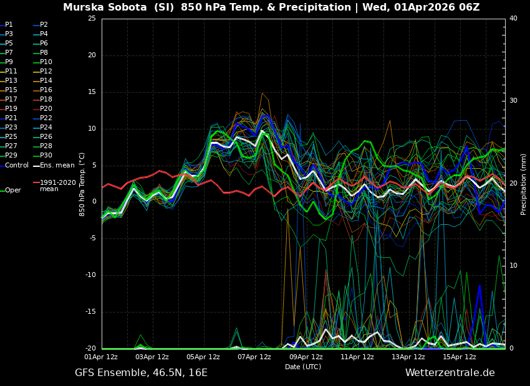Viewport: 530px width, 386px height.
Task: Click the Precipitation (mm) axis label
Action: click(x=524, y=184)
